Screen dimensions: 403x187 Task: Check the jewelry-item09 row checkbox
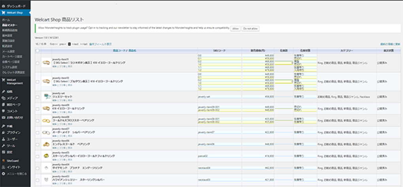38,109
